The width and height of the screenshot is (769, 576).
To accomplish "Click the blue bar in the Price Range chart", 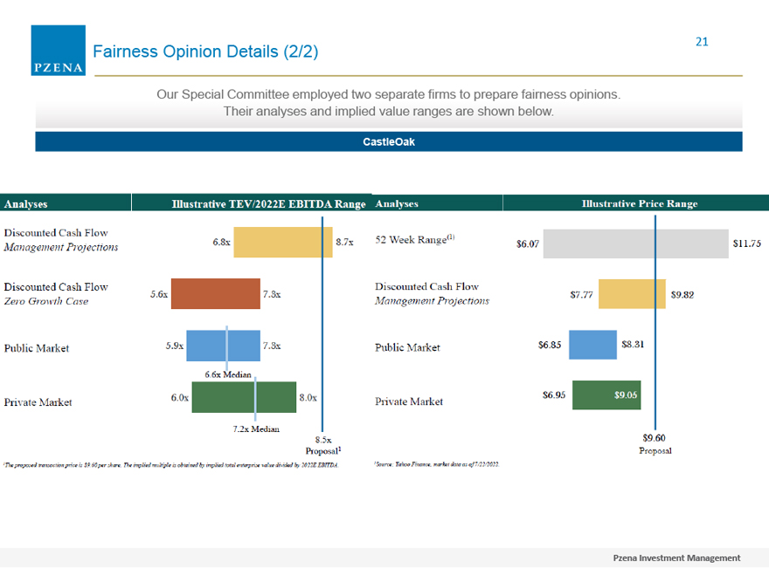I will click(x=593, y=345).
